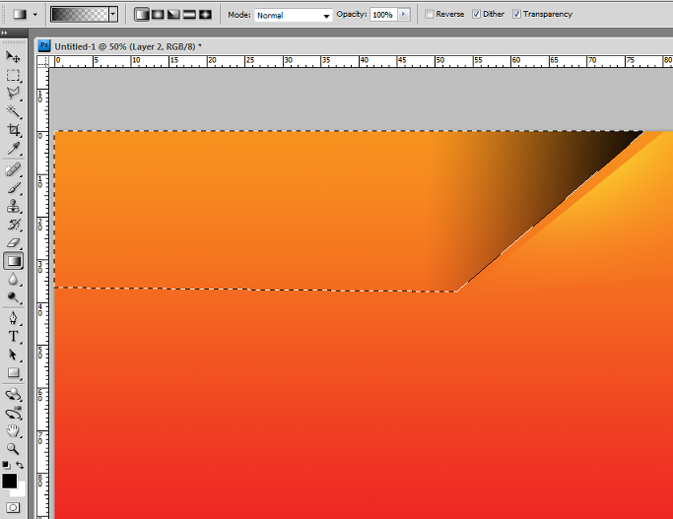Select the Move tool

pos(13,56)
